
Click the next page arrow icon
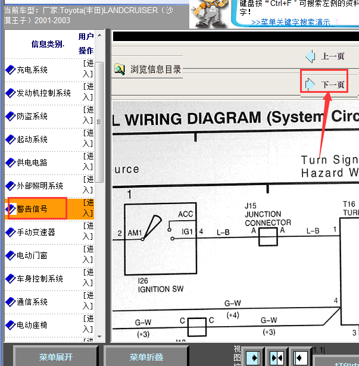(310, 85)
